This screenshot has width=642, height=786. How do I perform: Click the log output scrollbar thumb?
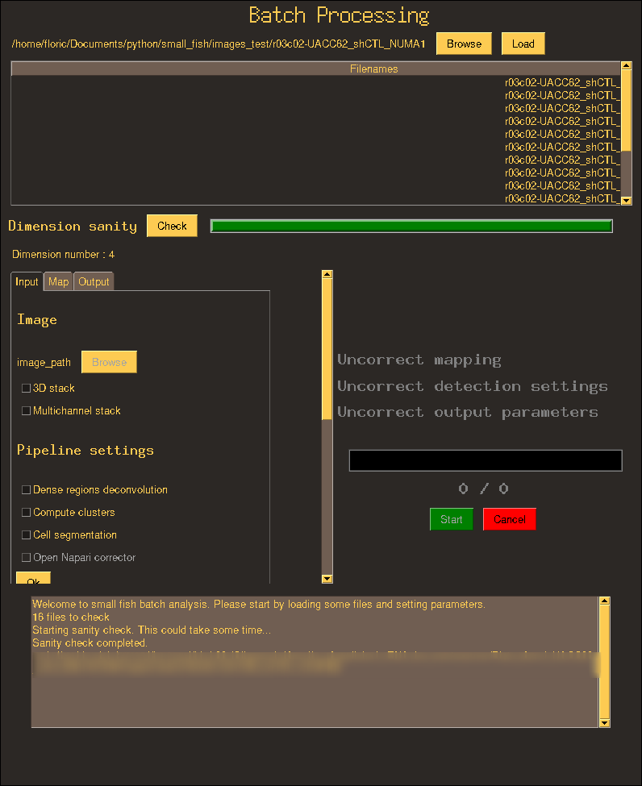tap(605, 662)
